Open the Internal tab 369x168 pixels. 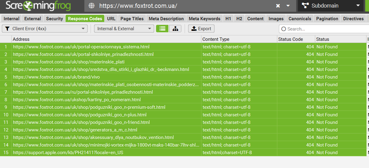point(12,18)
